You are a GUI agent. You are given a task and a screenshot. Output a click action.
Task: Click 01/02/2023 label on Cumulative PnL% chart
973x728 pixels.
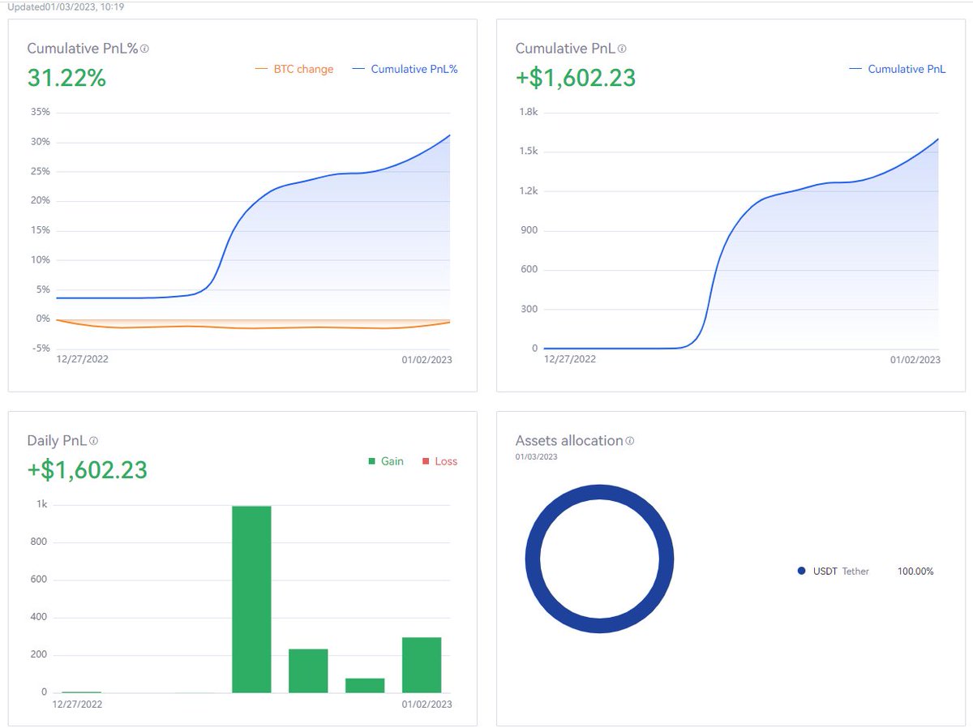(426, 360)
